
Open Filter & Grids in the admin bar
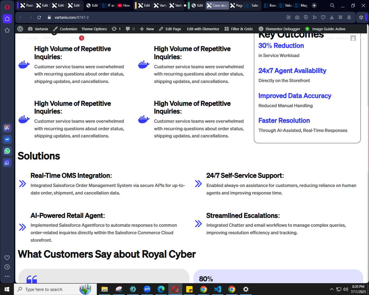click(x=239, y=29)
